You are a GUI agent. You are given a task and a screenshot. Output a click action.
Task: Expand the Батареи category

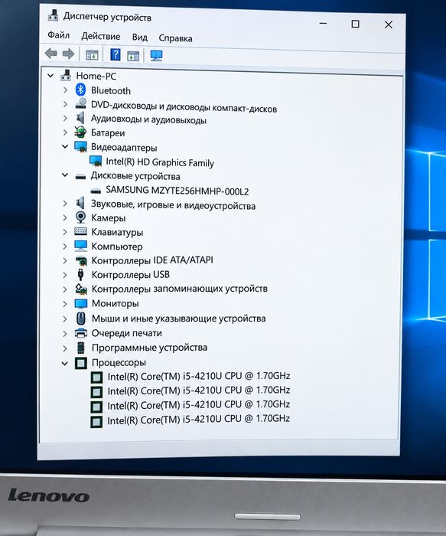(65, 132)
